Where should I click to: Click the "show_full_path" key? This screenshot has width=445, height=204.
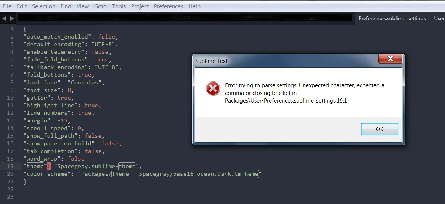(50, 136)
